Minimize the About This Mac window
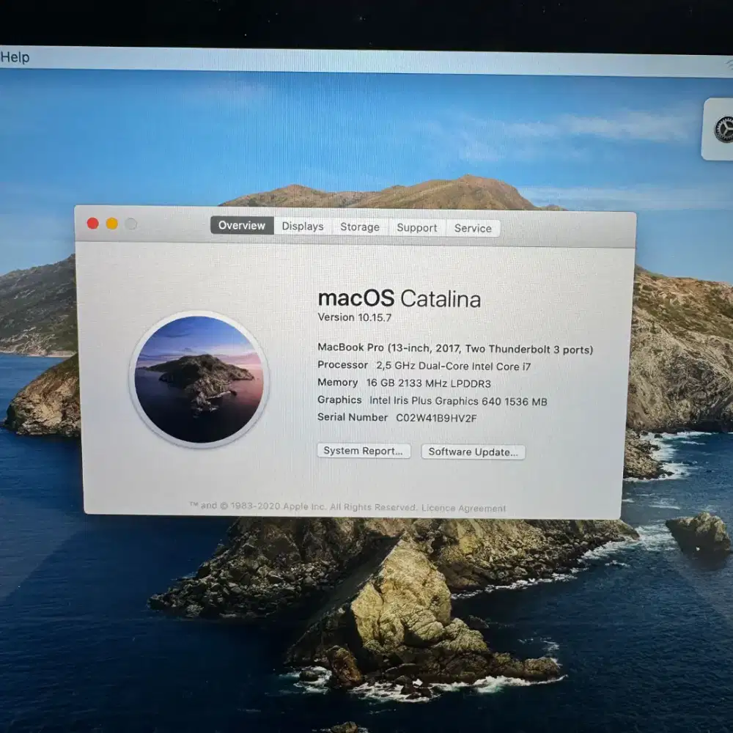Screen dimensions: 733x733 point(111,224)
